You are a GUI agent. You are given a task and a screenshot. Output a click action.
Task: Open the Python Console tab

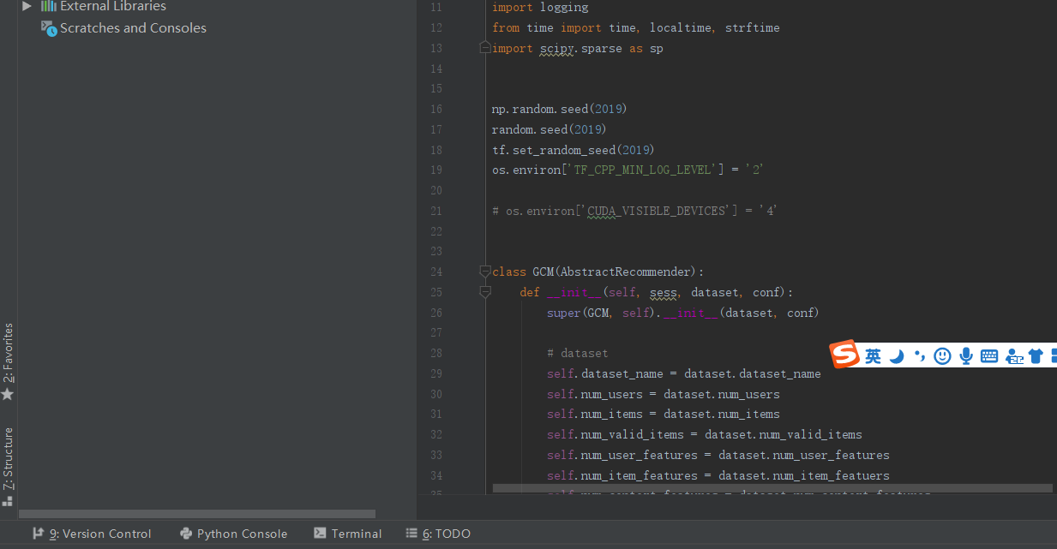(x=233, y=534)
